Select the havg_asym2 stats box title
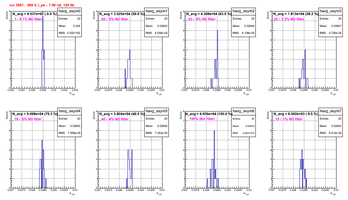Image resolution: width=348 pixels, height=200 pixels. click(x=244, y=11)
